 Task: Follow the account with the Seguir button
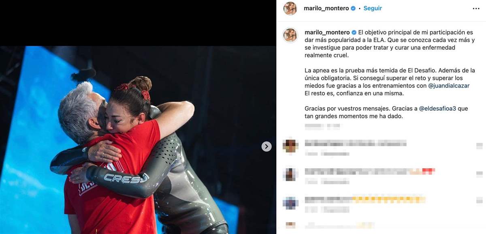pyautogui.click(x=373, y=9)
